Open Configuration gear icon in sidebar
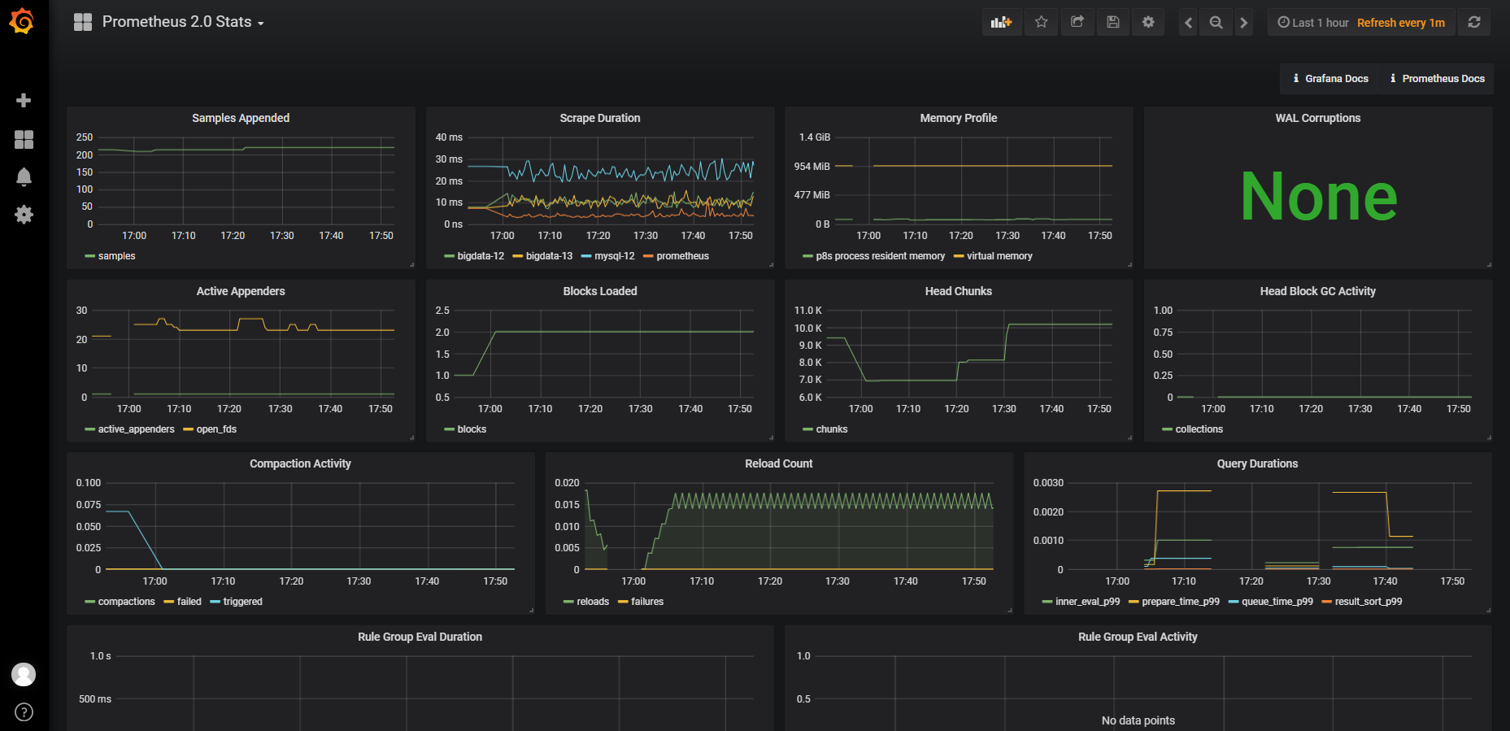 (x=24, y=215)
